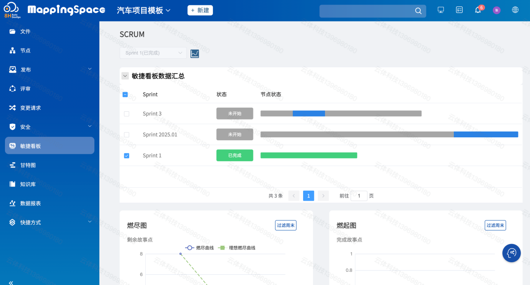Viewport: 530px width, 285px height.
Task: Open the purple user avatar
Action: (496, 10)
